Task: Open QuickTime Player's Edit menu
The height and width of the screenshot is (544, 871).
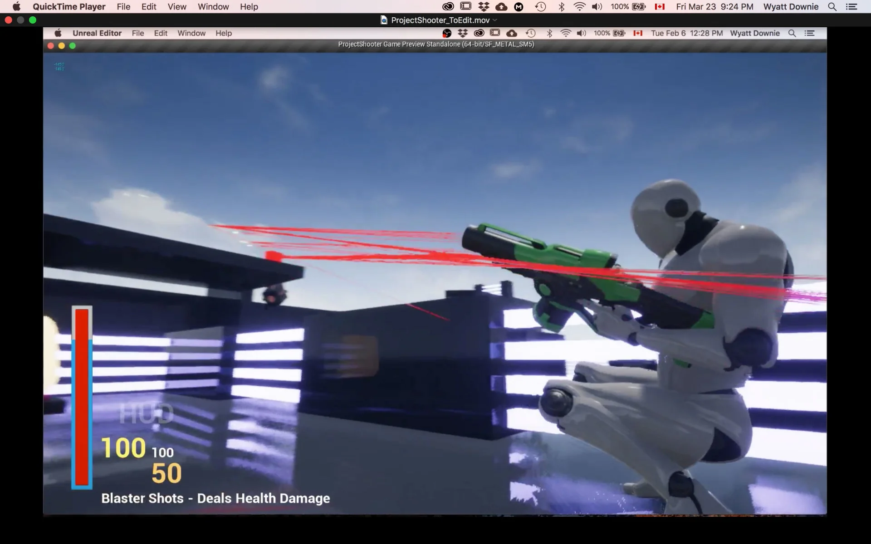Action: pos(149,6)
